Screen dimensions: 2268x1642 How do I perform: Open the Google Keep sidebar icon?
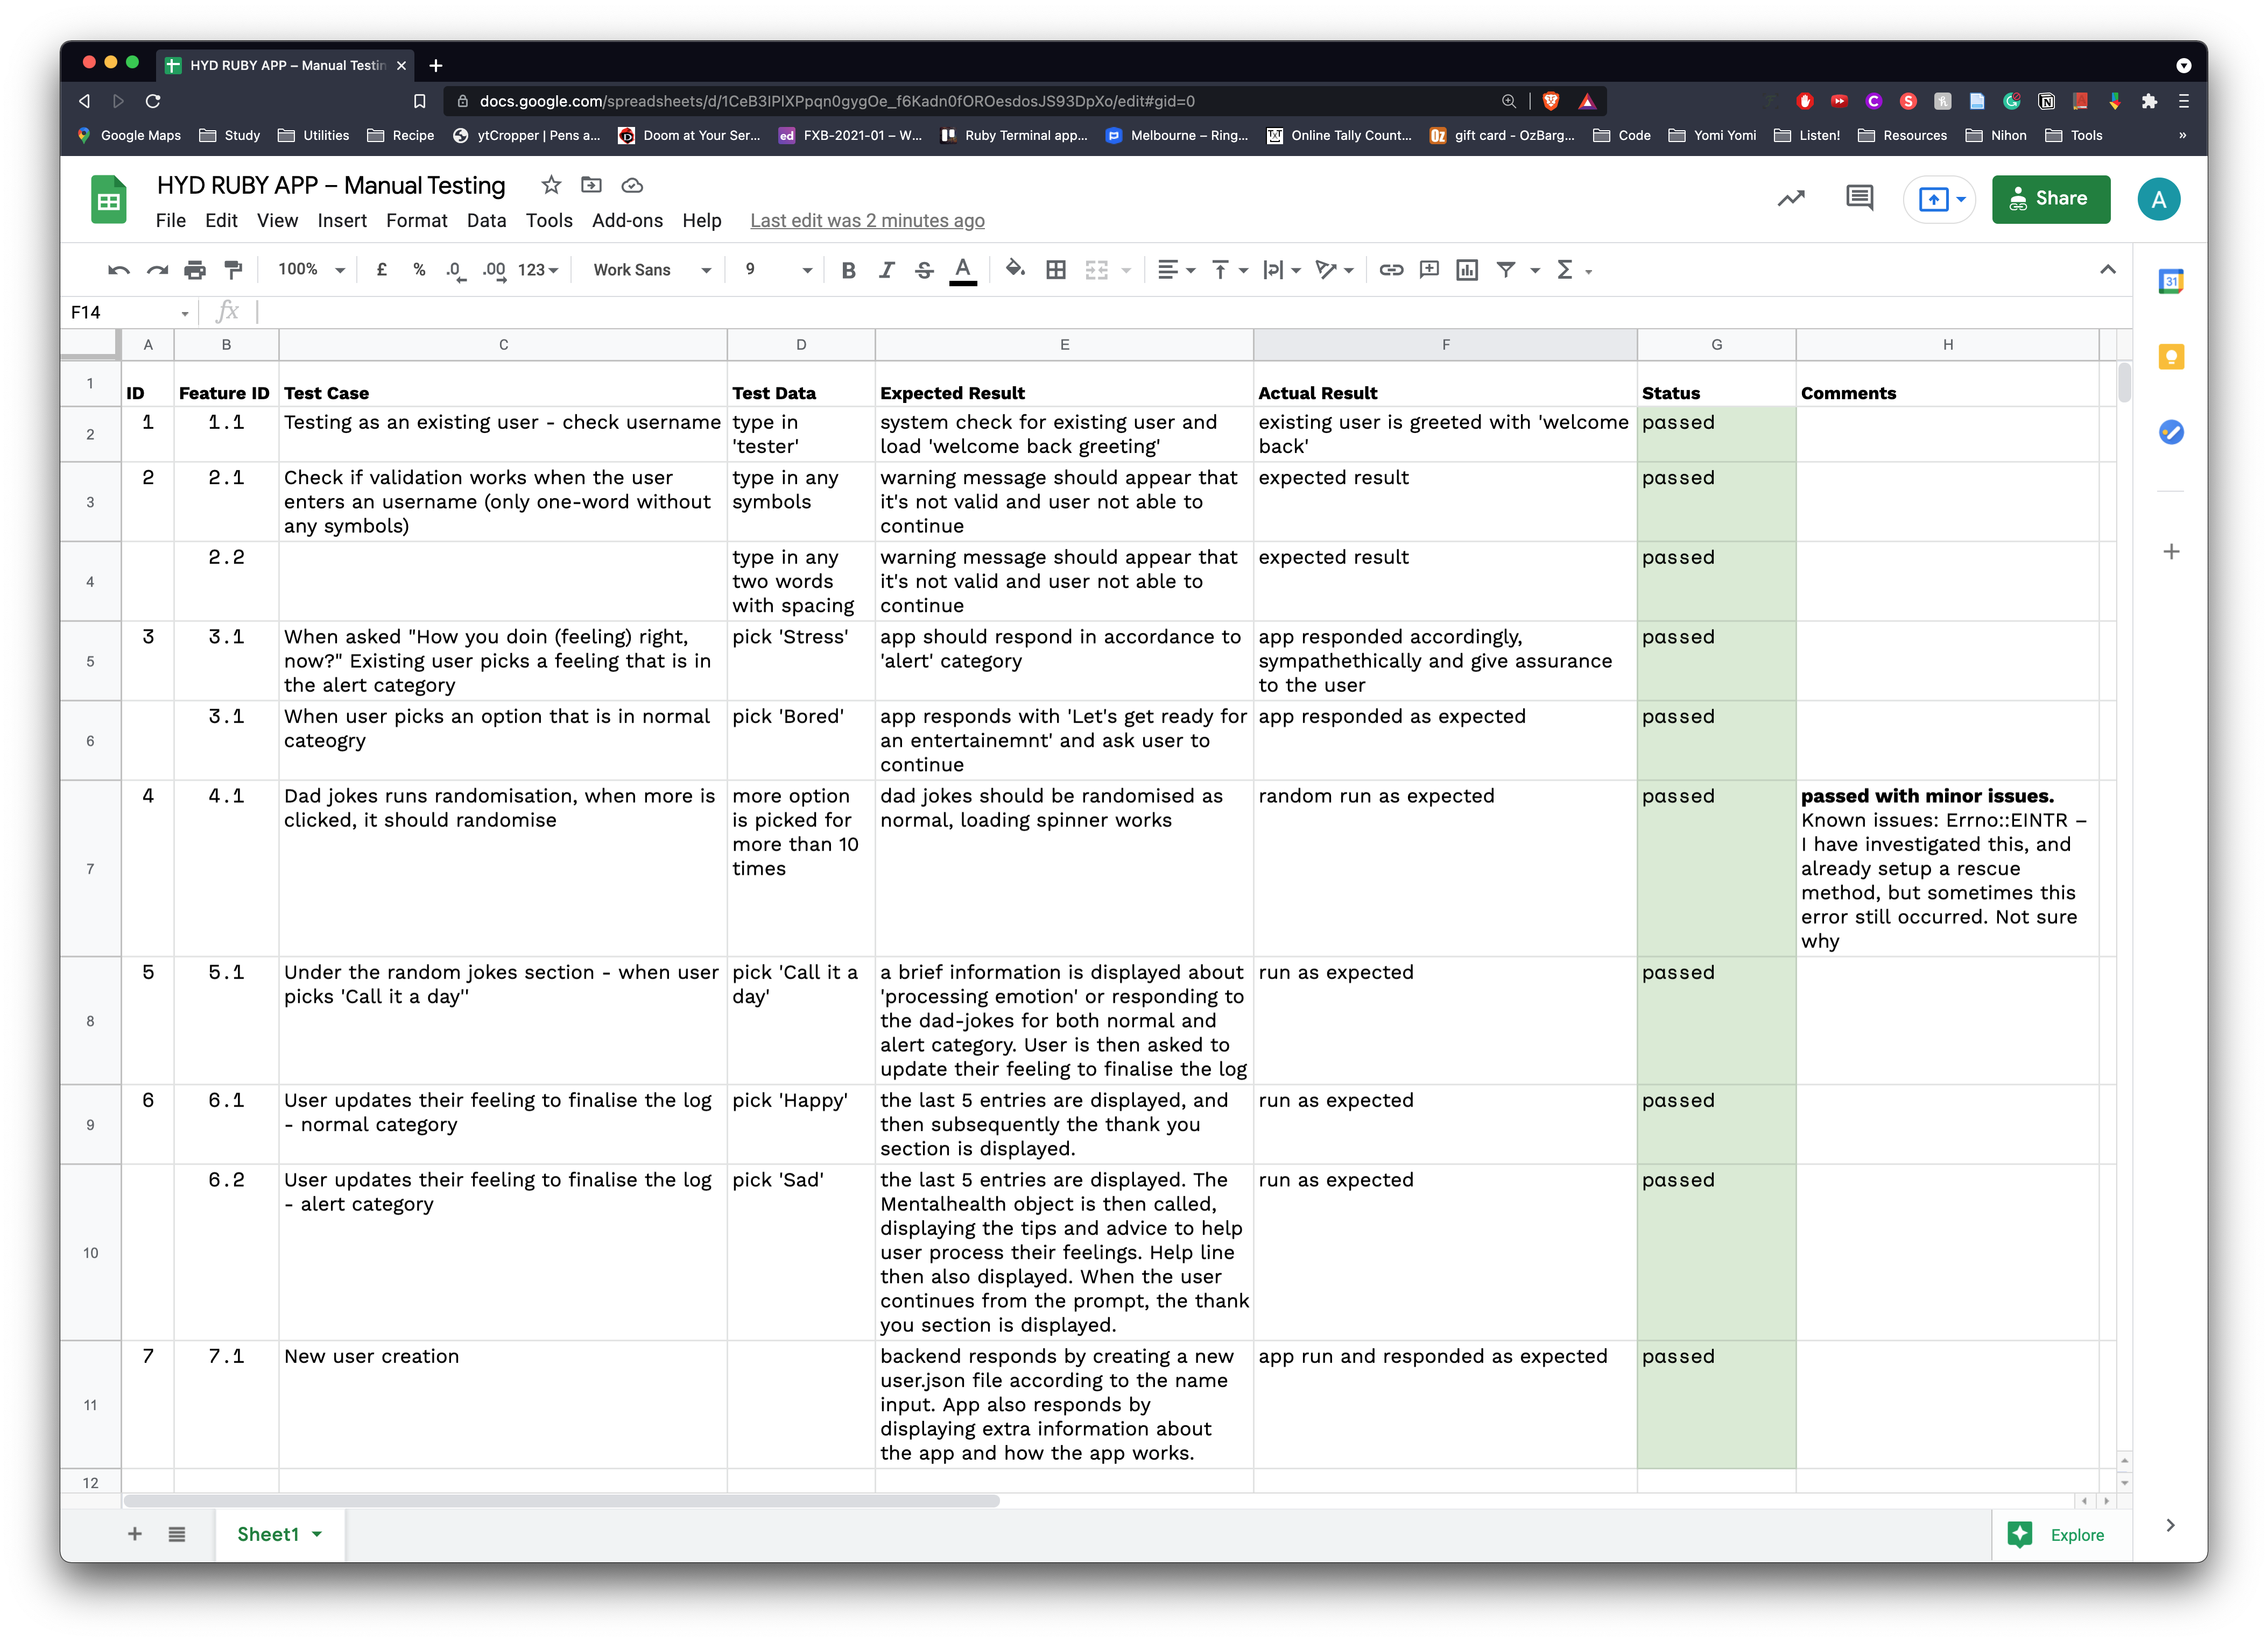[2171, 357]
